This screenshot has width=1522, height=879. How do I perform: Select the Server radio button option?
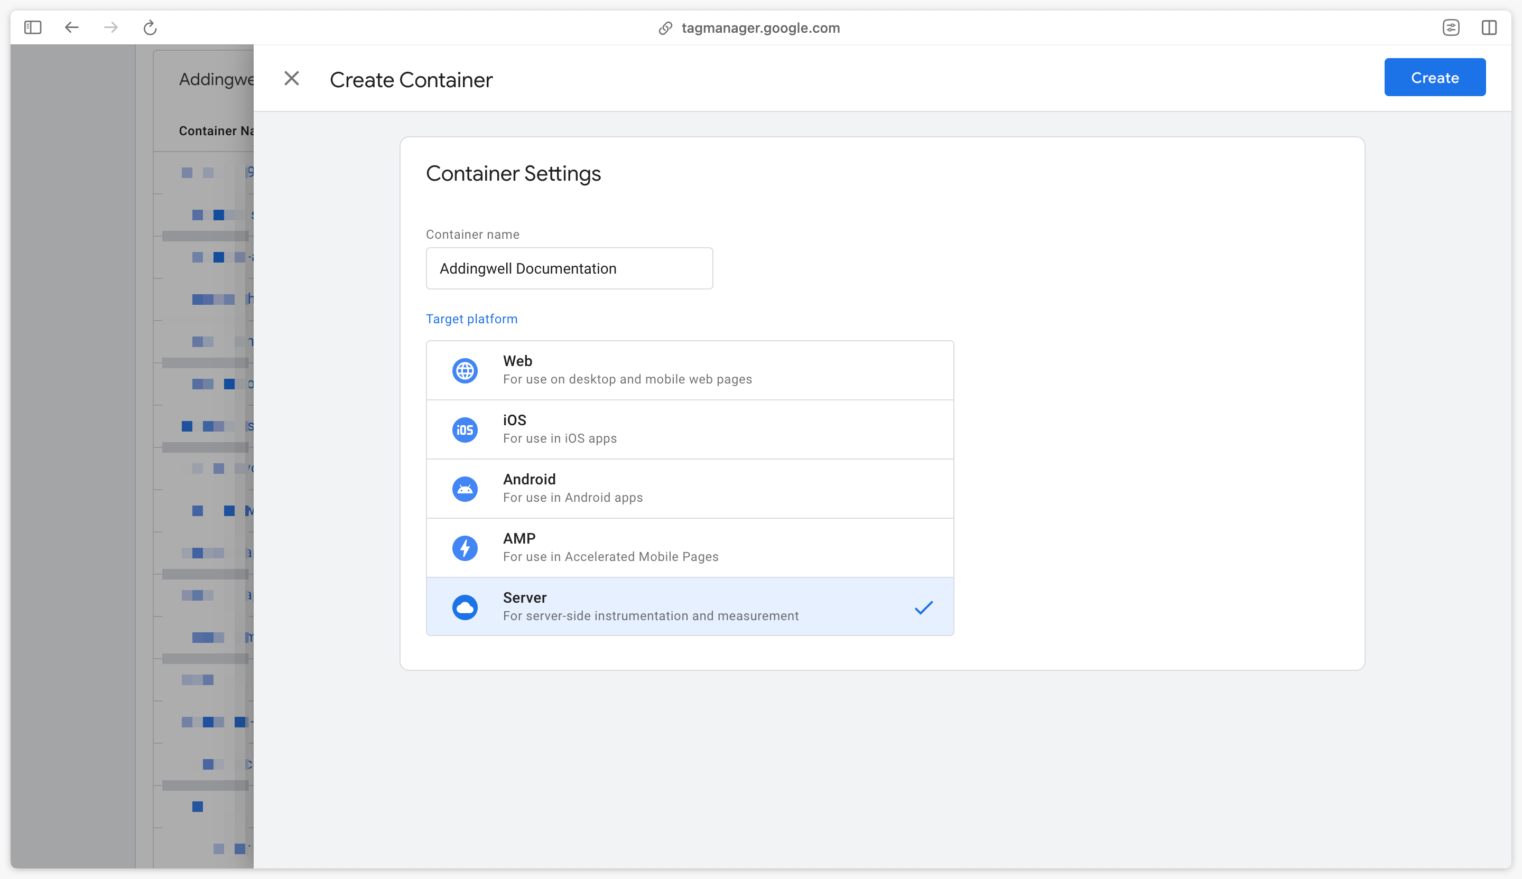tap(690, 606)
